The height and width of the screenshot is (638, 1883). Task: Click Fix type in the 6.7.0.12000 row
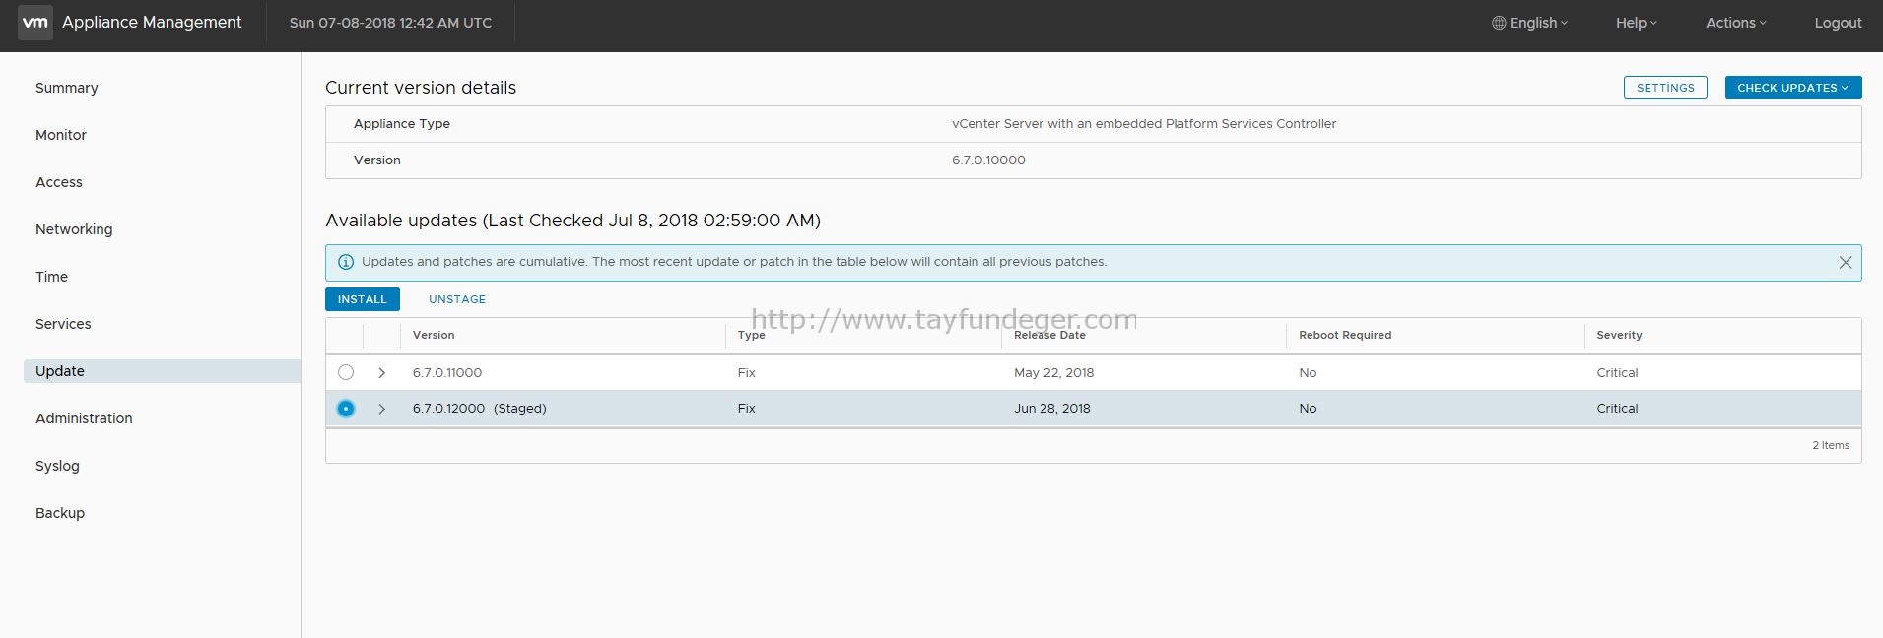tap(746, 409)
